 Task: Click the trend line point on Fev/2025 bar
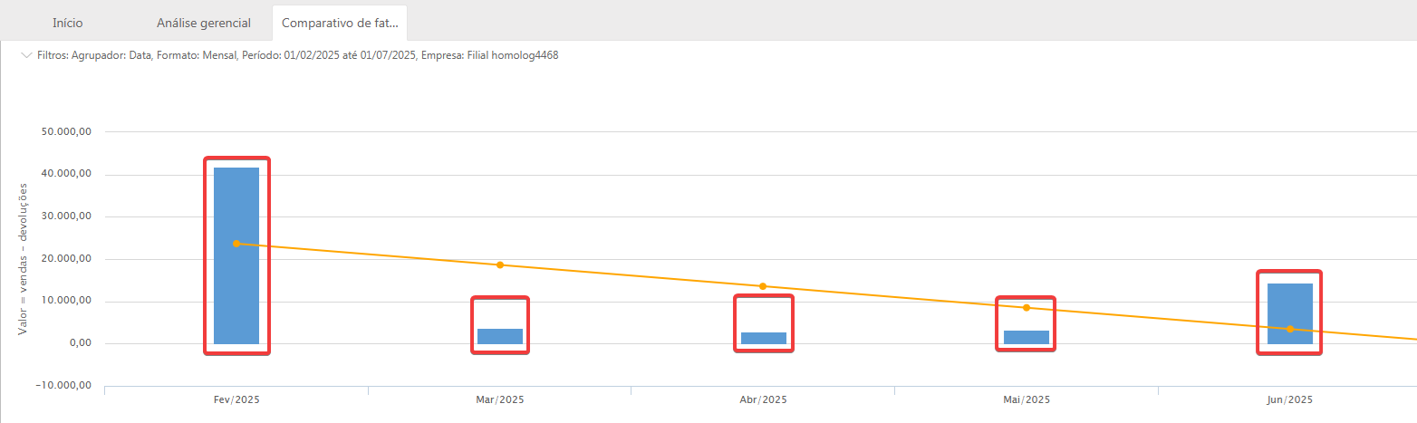(236, 244)
